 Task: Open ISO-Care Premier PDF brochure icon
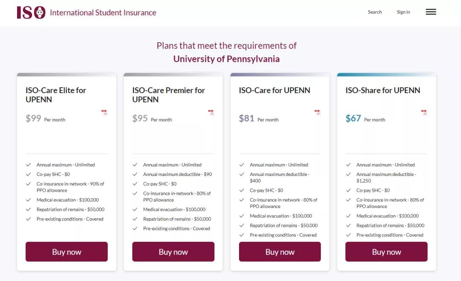(x=211, y=113)
